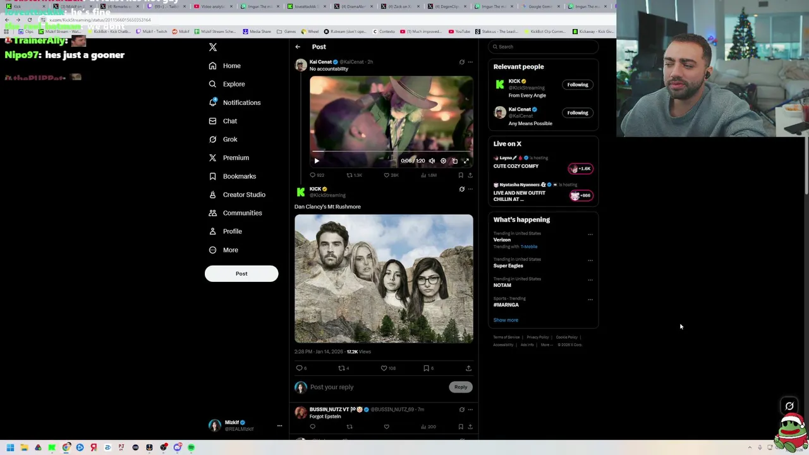
Task: Open Profile in X sidebar
Action: [x=226, y=231]
